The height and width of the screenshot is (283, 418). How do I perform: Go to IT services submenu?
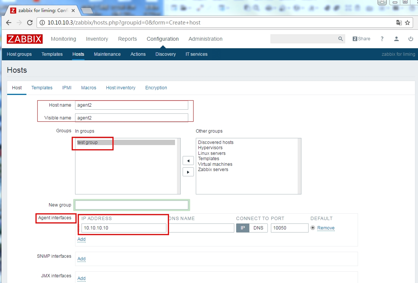(x=197, y=54)
